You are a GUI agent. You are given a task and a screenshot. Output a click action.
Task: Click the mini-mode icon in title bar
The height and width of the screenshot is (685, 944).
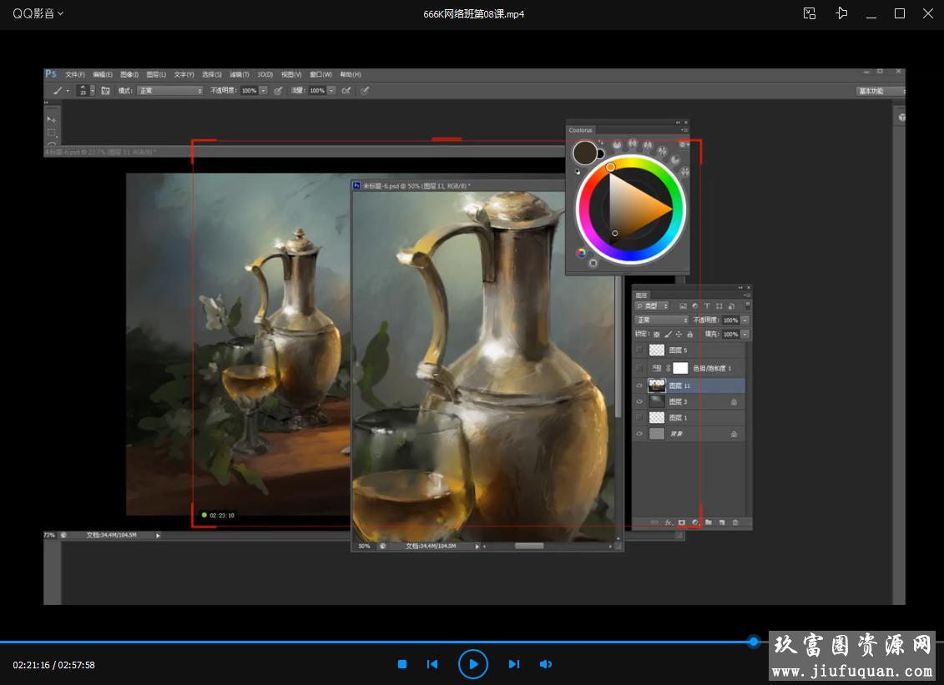[809, 13]
